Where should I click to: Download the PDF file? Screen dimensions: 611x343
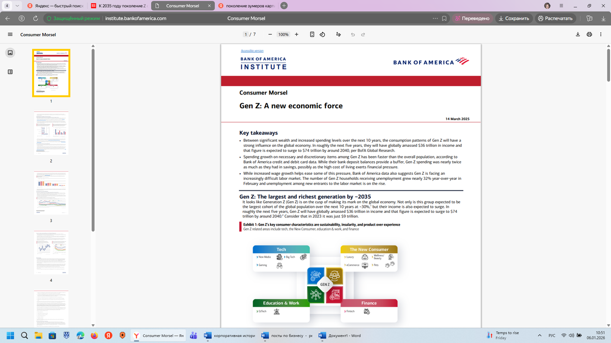pyautogui.click(x=578, y=35)
